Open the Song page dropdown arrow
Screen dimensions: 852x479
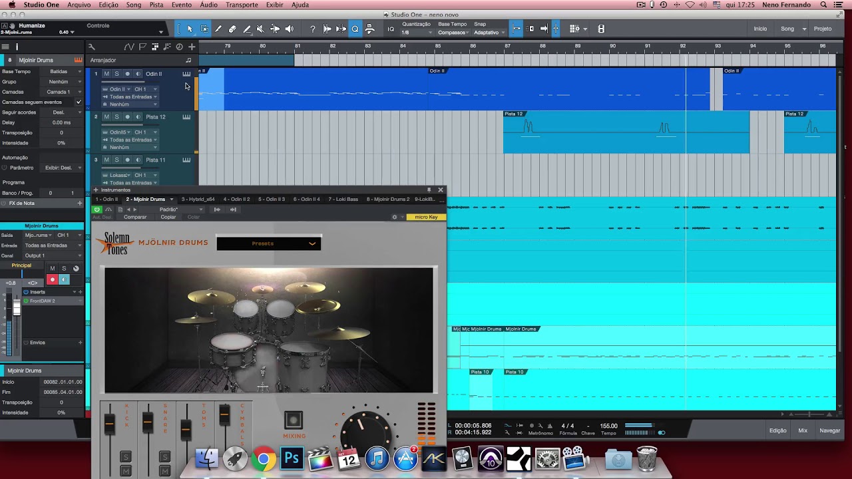click(804, 29)
